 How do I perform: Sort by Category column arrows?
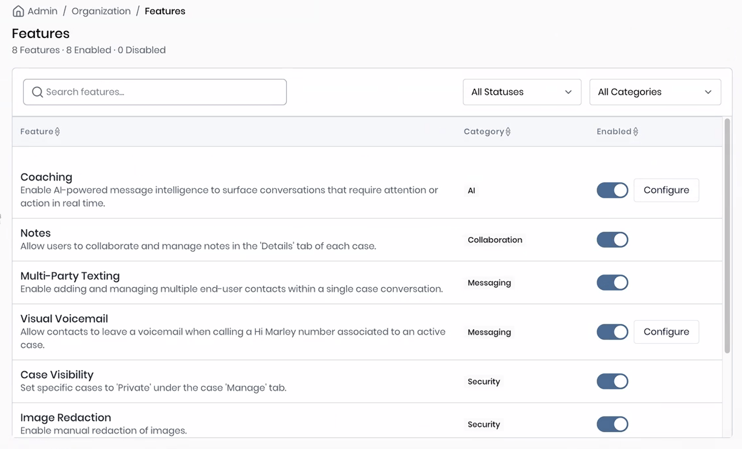(x=508, y=132)
